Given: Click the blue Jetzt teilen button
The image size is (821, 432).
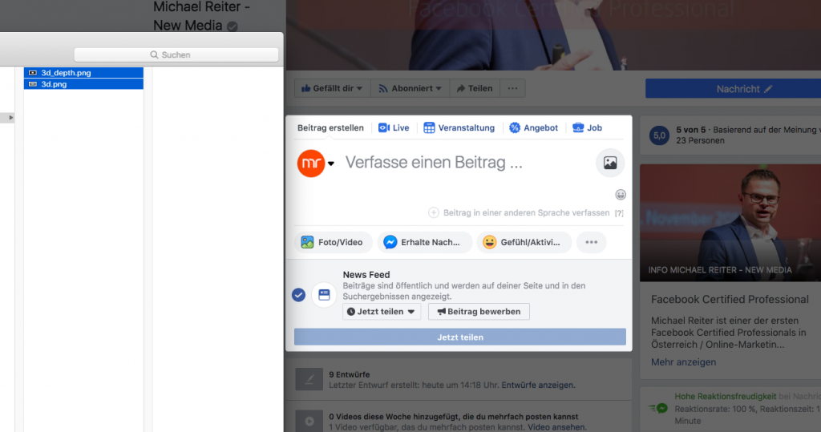Looking at the screenshot, I should tap(459, 337).
